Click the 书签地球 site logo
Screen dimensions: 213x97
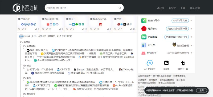point(25,8)
